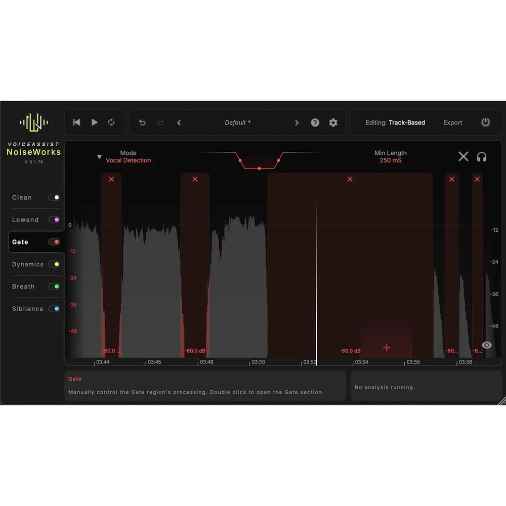Toggle loop playback

click(x=111, y=122)
